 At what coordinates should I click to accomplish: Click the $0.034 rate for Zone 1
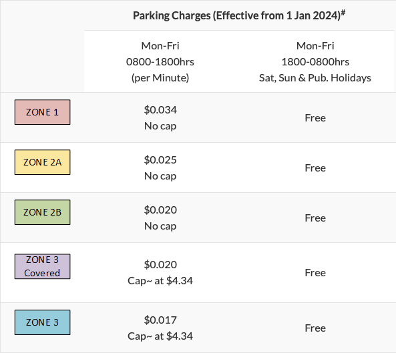[x=160, y=109]
